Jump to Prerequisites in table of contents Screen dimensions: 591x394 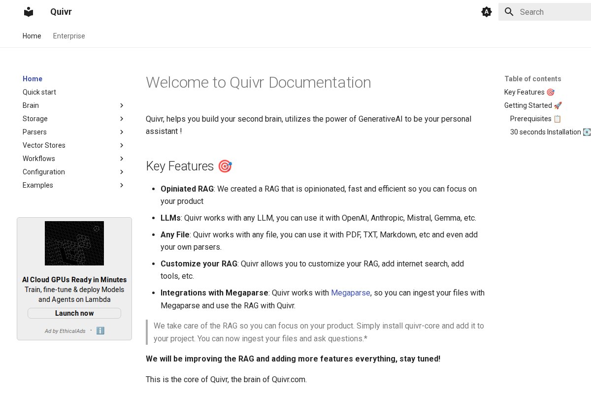click(x=530, y=119)
